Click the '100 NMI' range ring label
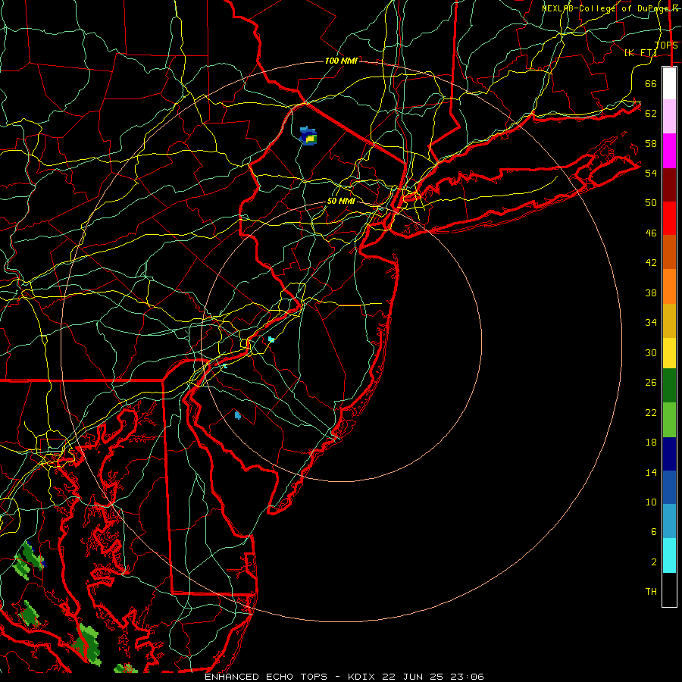The width and height of the screenshot is (682, 682). 341,61
